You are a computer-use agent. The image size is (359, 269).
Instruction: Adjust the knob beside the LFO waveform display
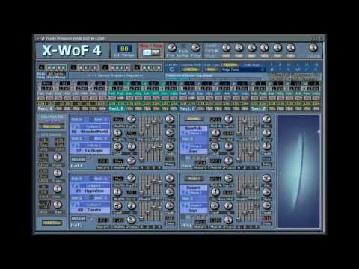(x=58, y=205)
